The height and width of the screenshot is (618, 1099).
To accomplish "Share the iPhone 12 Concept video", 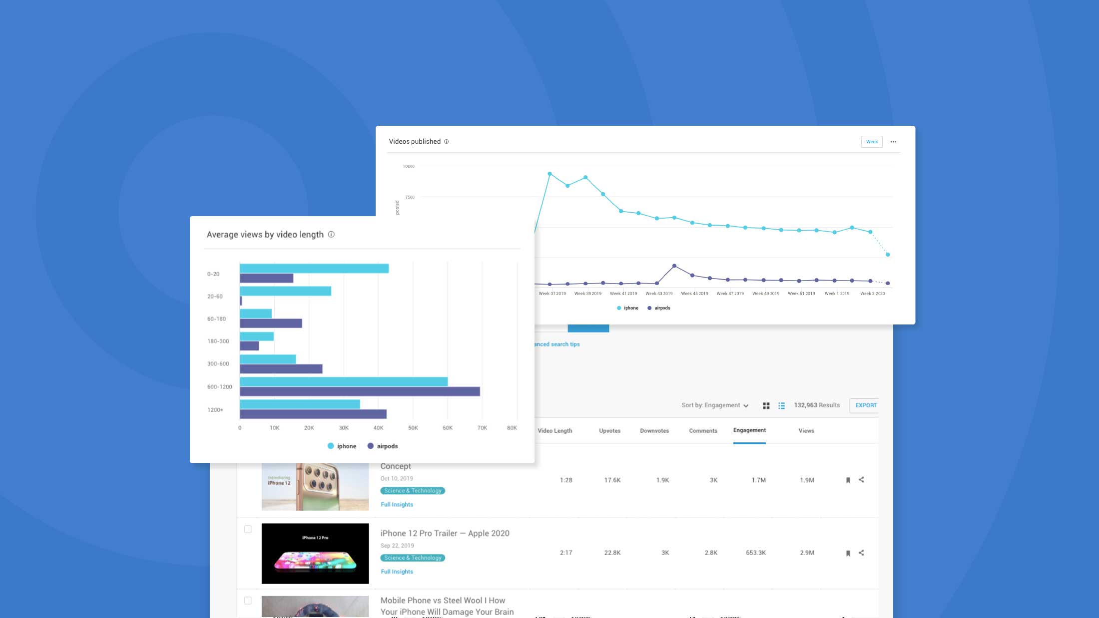I will pos(862,480).
